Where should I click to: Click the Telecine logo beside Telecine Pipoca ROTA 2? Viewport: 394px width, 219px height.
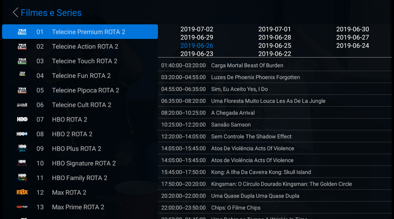point(22,90)
